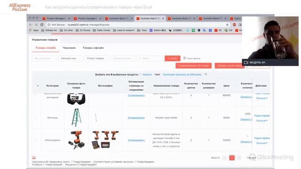The width and height of the screenshot is (301, 169).
Task: Click in the product search input field
Action: pyautogui.click(x=150, y=58)
